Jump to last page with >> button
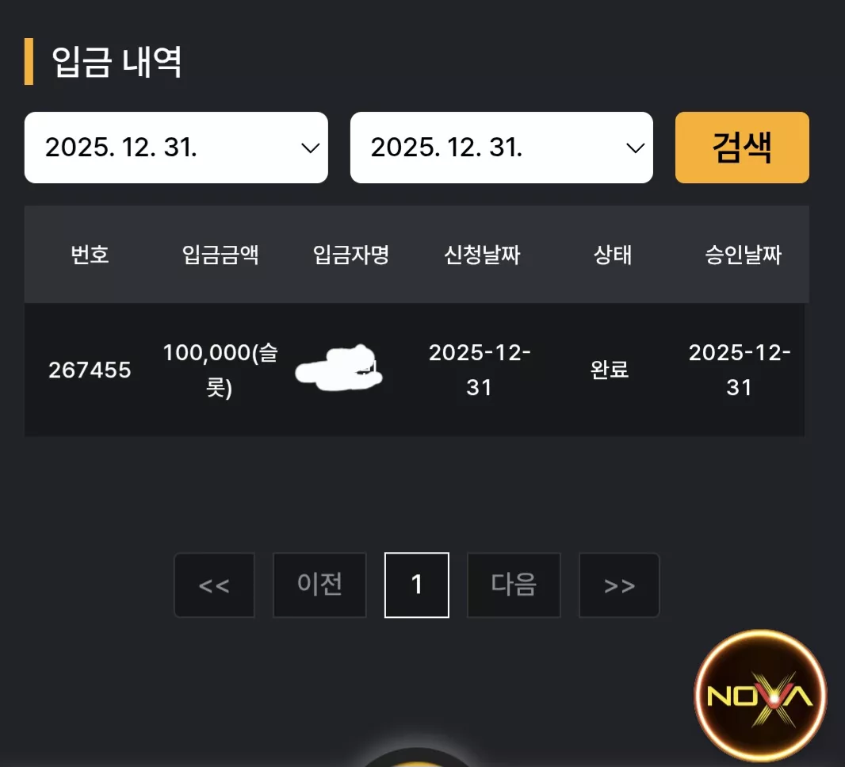The width and height of the screenshot is (845, 767). pyautogui.click(x=619, y=585)
